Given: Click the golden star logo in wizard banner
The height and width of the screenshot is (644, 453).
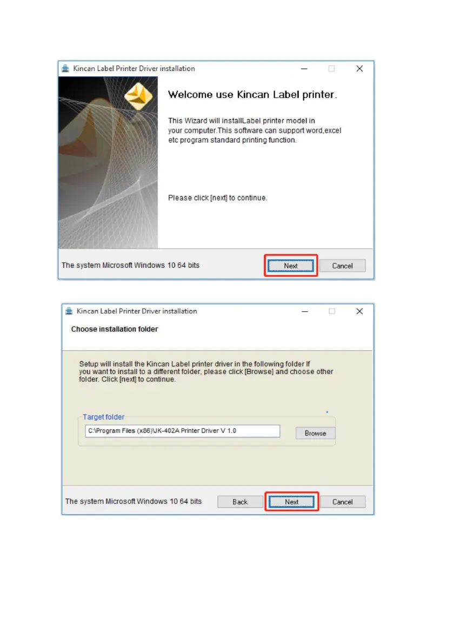Looking at the screenshot, I should click(x=138, y=96).
